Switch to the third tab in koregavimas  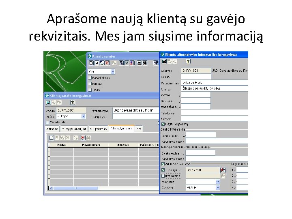click(x=98, y=129)
